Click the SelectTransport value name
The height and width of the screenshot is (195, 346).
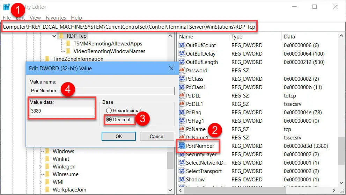[x=204, y=171]
